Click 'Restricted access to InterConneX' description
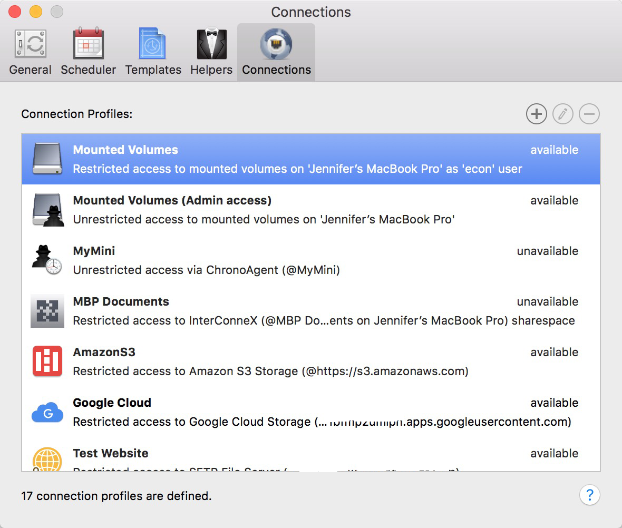This screenshot has height=528, width=622. click(x=324, y=320)
